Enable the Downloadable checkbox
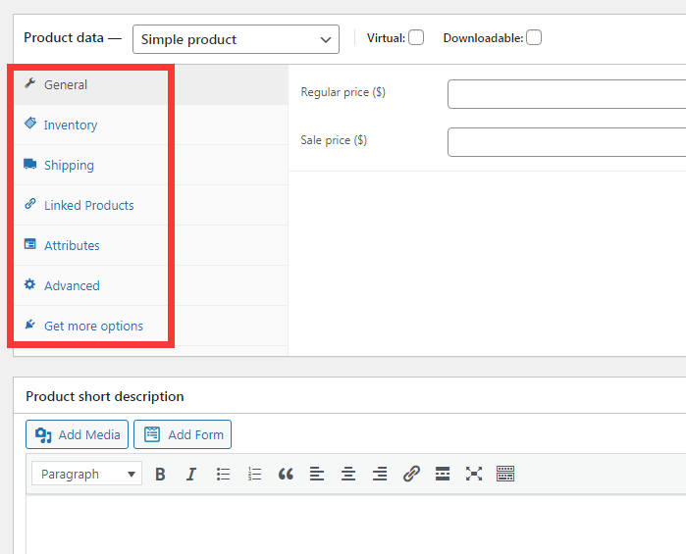 click(534, 37)
